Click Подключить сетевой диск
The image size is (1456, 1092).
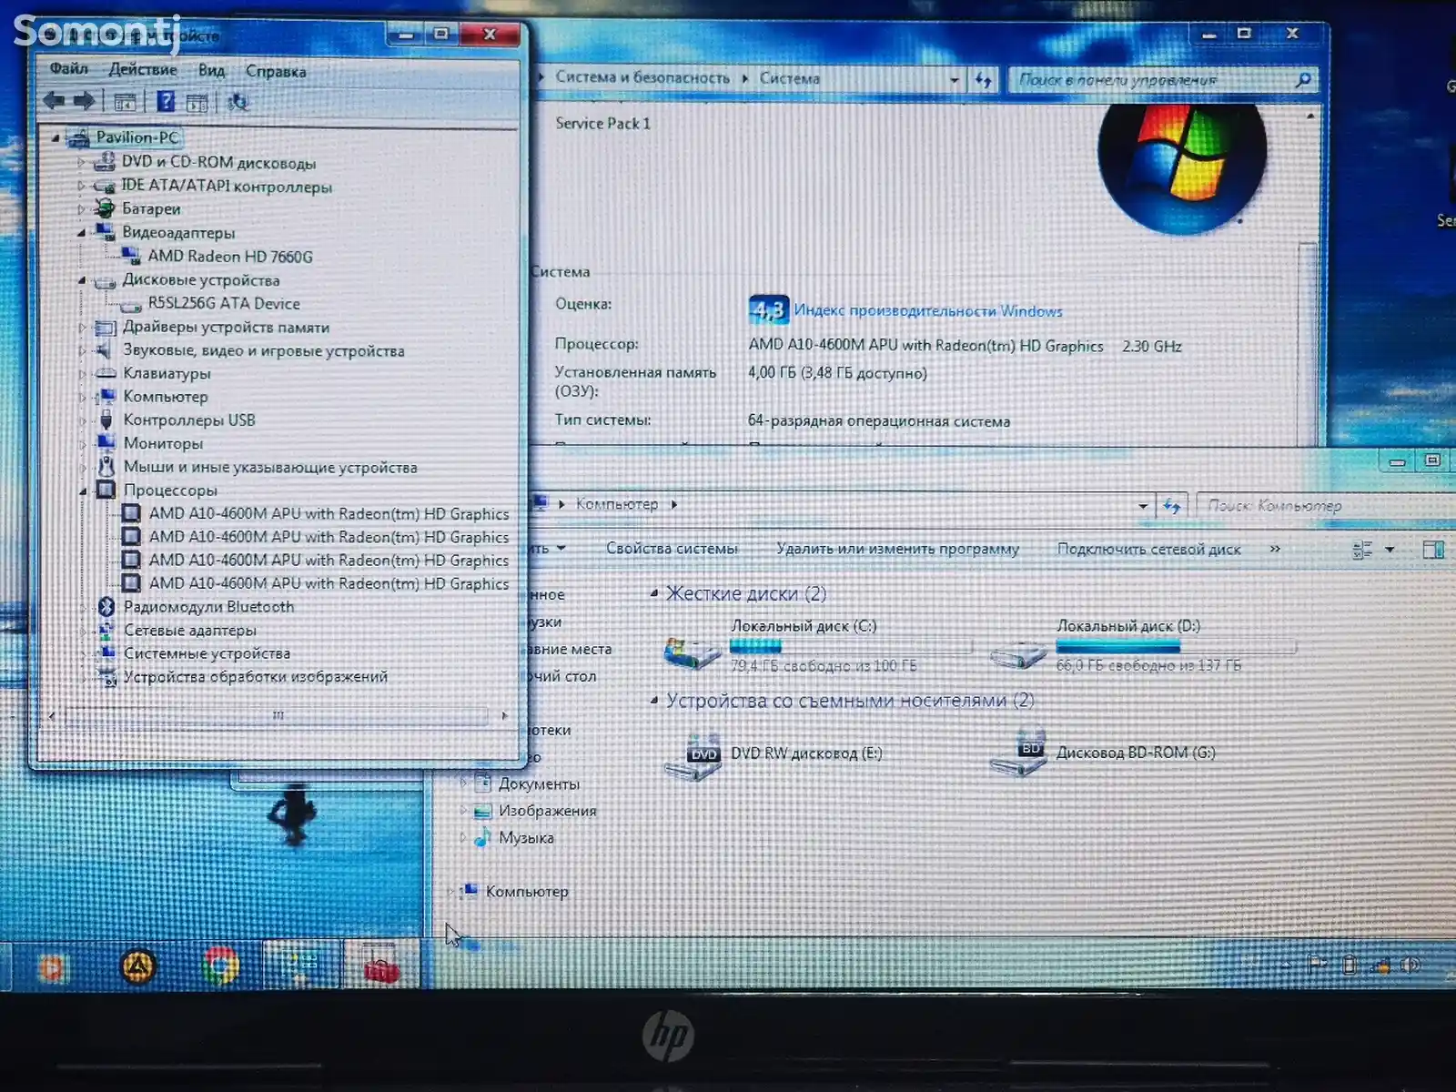pos(1148,550)
